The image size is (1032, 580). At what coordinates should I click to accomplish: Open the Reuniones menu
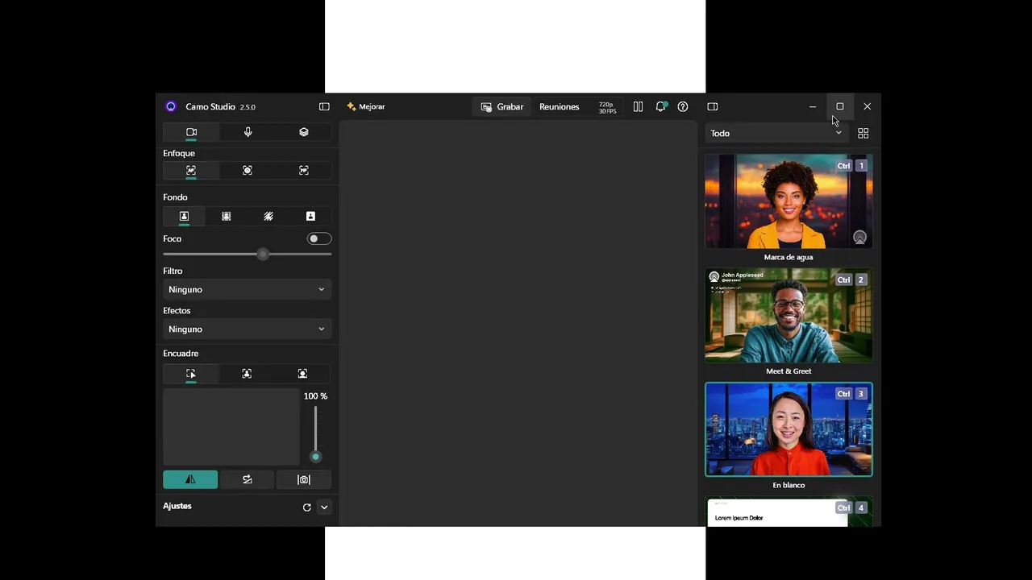560,106
